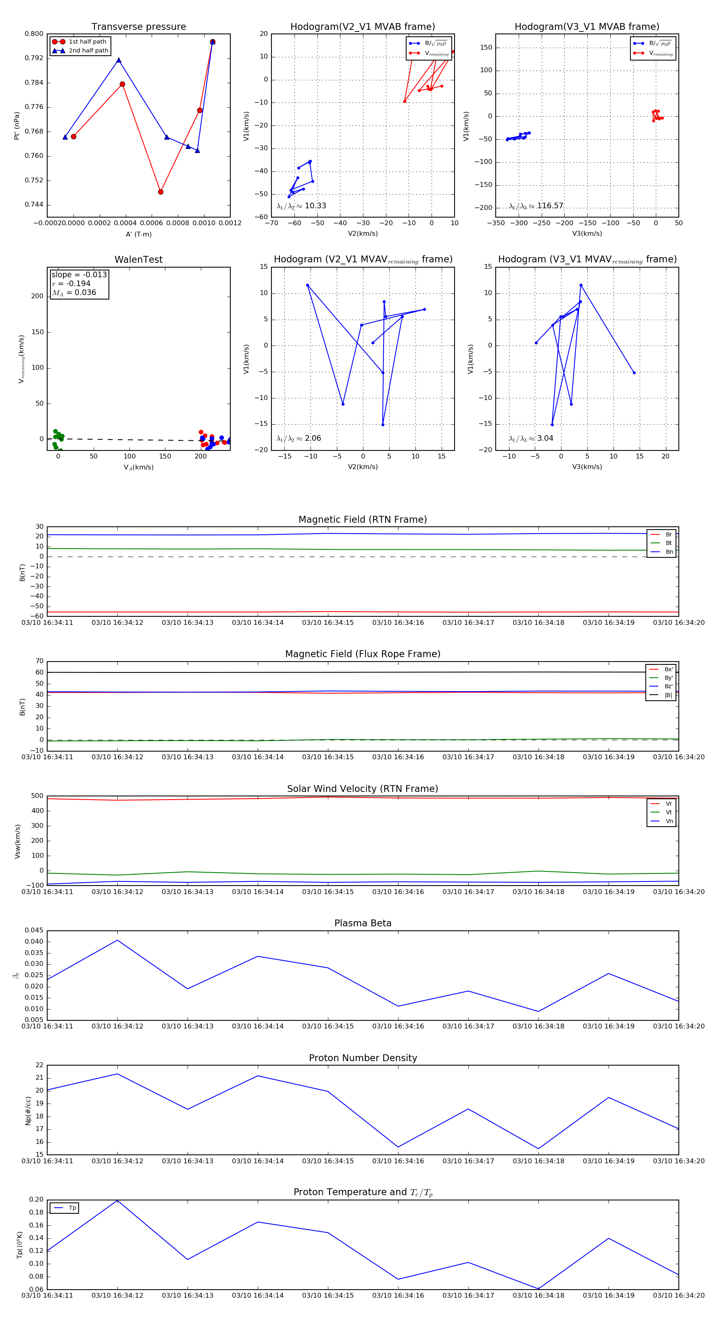726x1332 pixels.
Task: Click the B/√(μ0ρ) legend entry in V2_V1 MVAB hodogram
Action: 428,44
